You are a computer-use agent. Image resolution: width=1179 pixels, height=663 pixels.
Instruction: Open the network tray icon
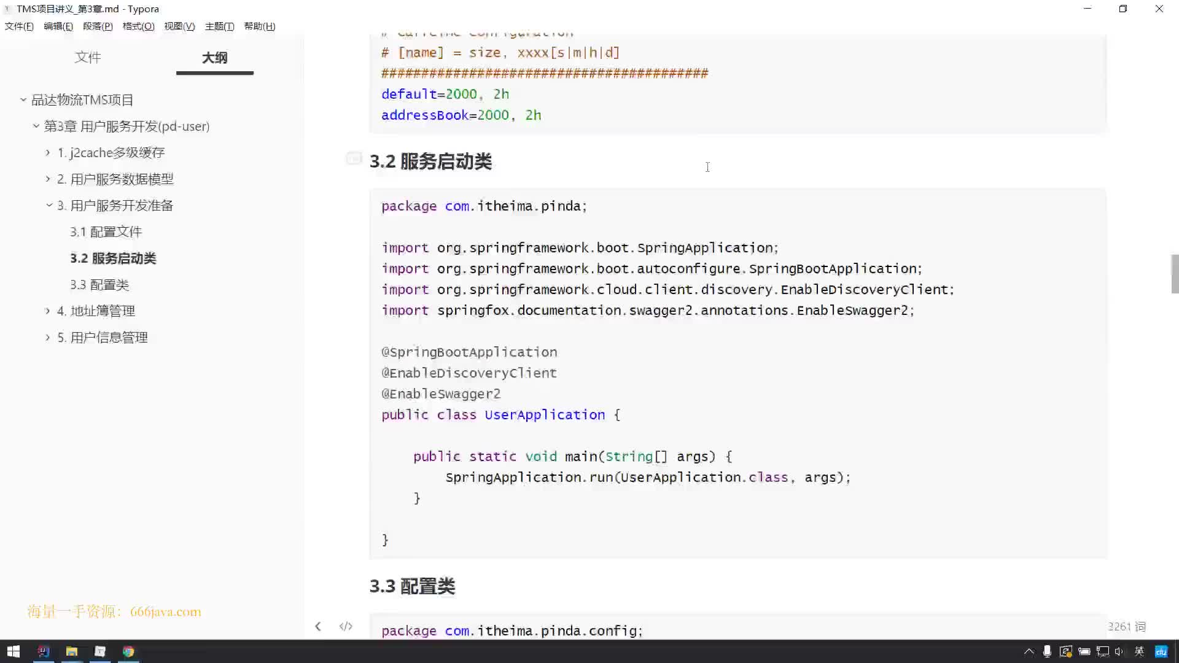click(x=1103, y=651)
